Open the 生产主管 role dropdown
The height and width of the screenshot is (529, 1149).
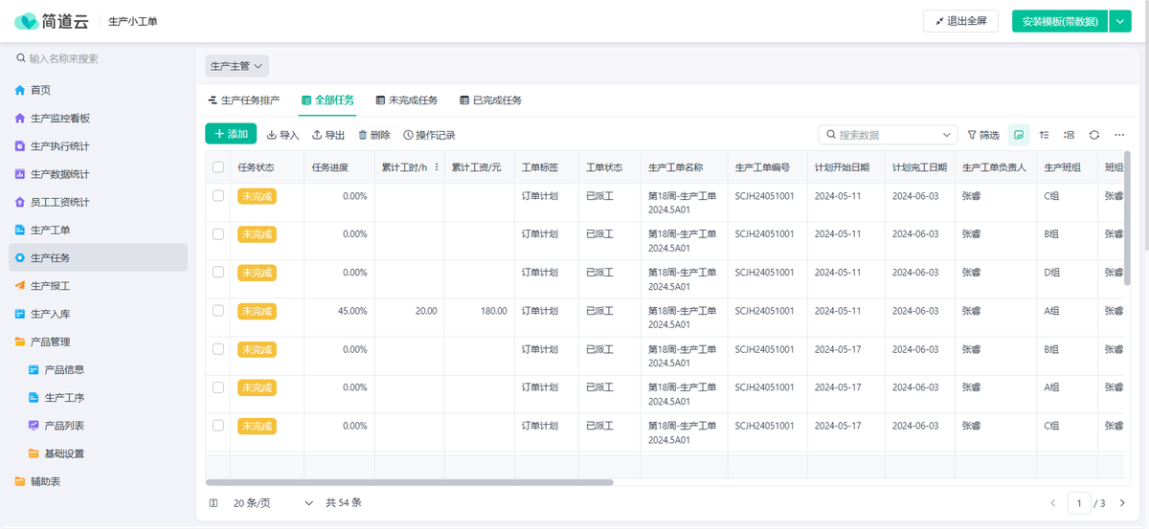pyautogui.click(x=237, y=66)
